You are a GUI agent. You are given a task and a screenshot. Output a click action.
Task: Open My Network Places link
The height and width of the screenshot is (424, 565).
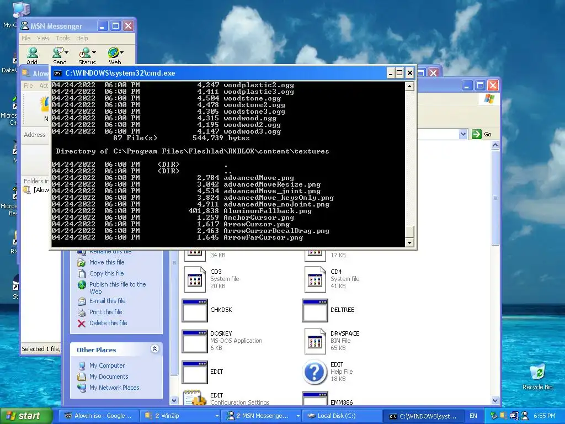114,388
